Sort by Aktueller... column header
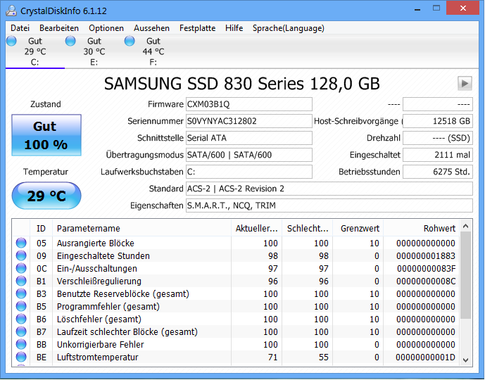 [x=256, y=229]
